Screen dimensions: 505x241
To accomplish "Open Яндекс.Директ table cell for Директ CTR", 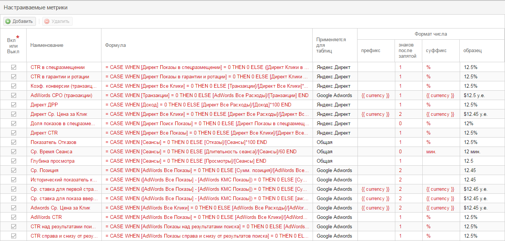I will pos(333,133).
